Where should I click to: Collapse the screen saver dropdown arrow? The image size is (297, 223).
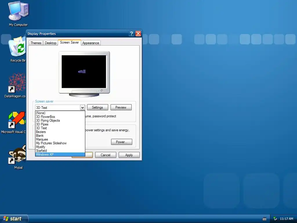point(82,107)
